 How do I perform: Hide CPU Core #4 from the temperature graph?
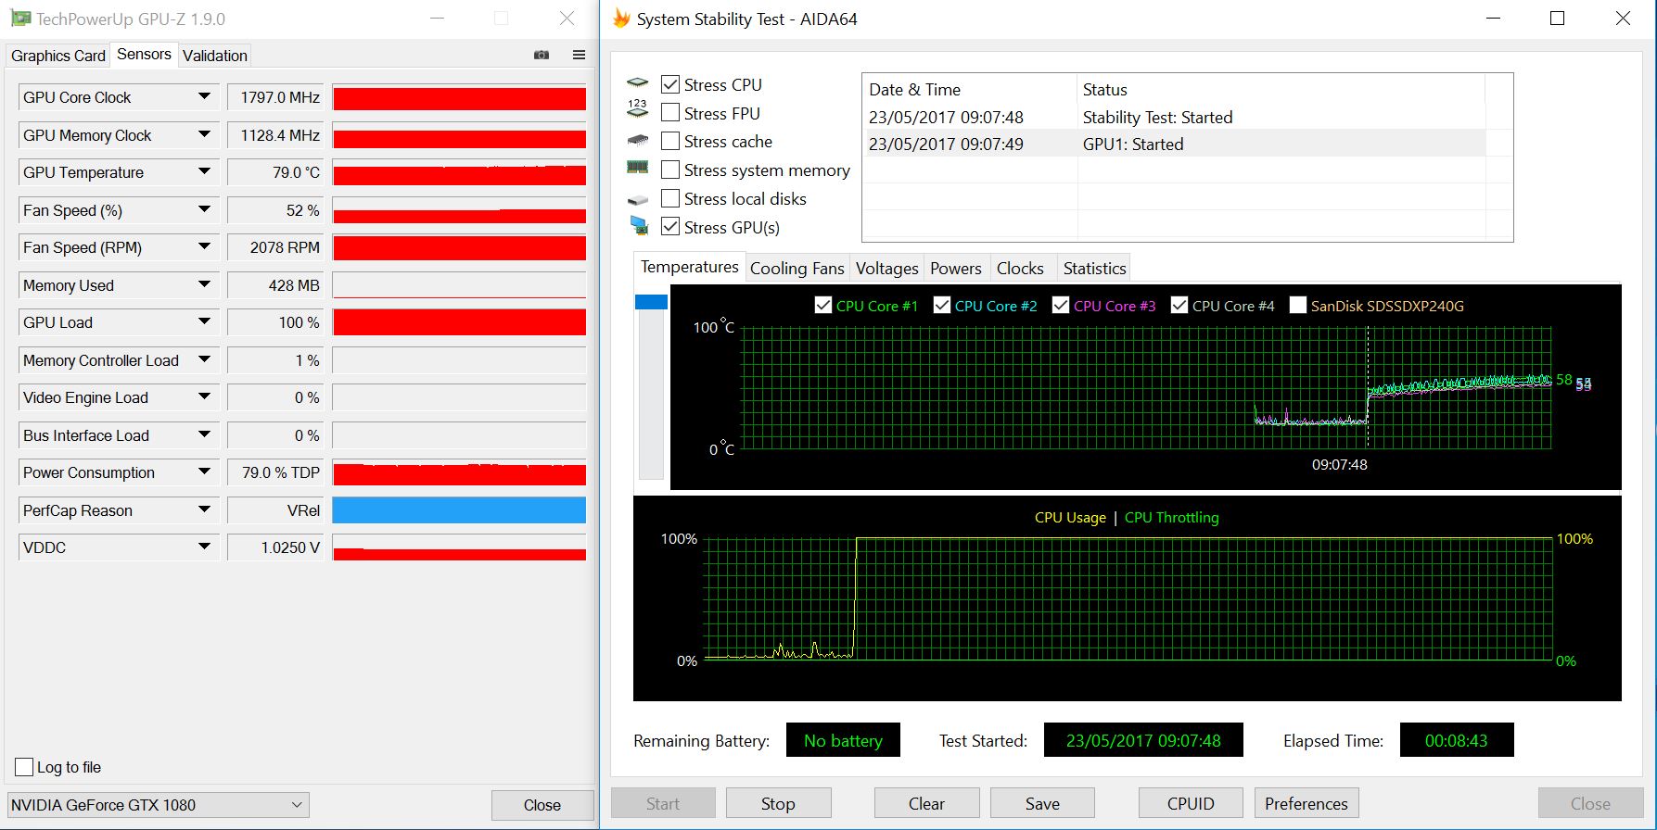pos(1179,306)
